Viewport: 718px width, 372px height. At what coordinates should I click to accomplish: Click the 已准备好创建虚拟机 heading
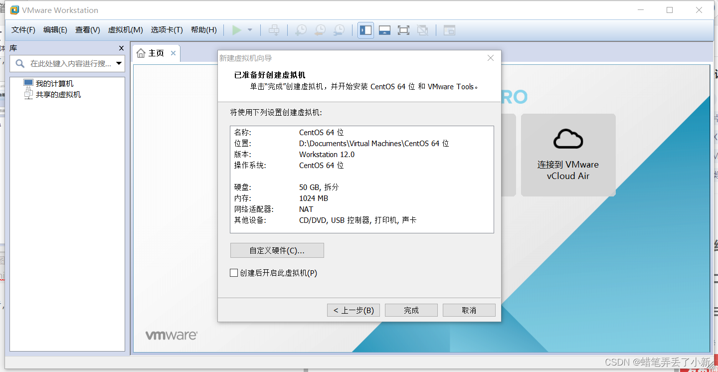[x=270, y=75]
